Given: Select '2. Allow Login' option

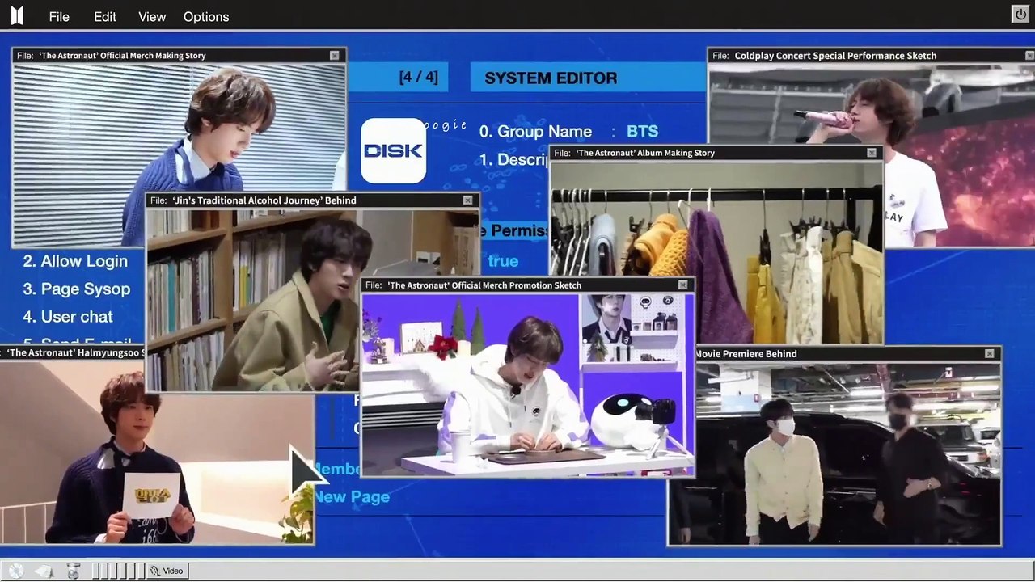Looking at the screenshot, I should coord(75,261).
